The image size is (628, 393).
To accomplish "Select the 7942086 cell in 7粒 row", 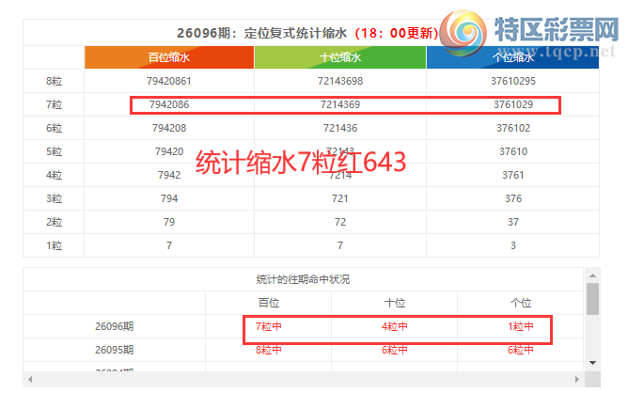I will click(x=169, y=104).
